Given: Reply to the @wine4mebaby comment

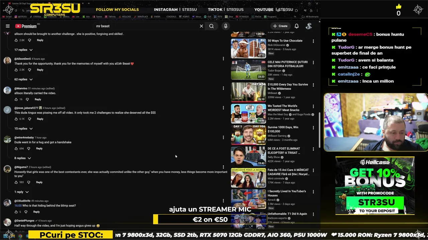Looking at the screenshot, I should (39, 148).
